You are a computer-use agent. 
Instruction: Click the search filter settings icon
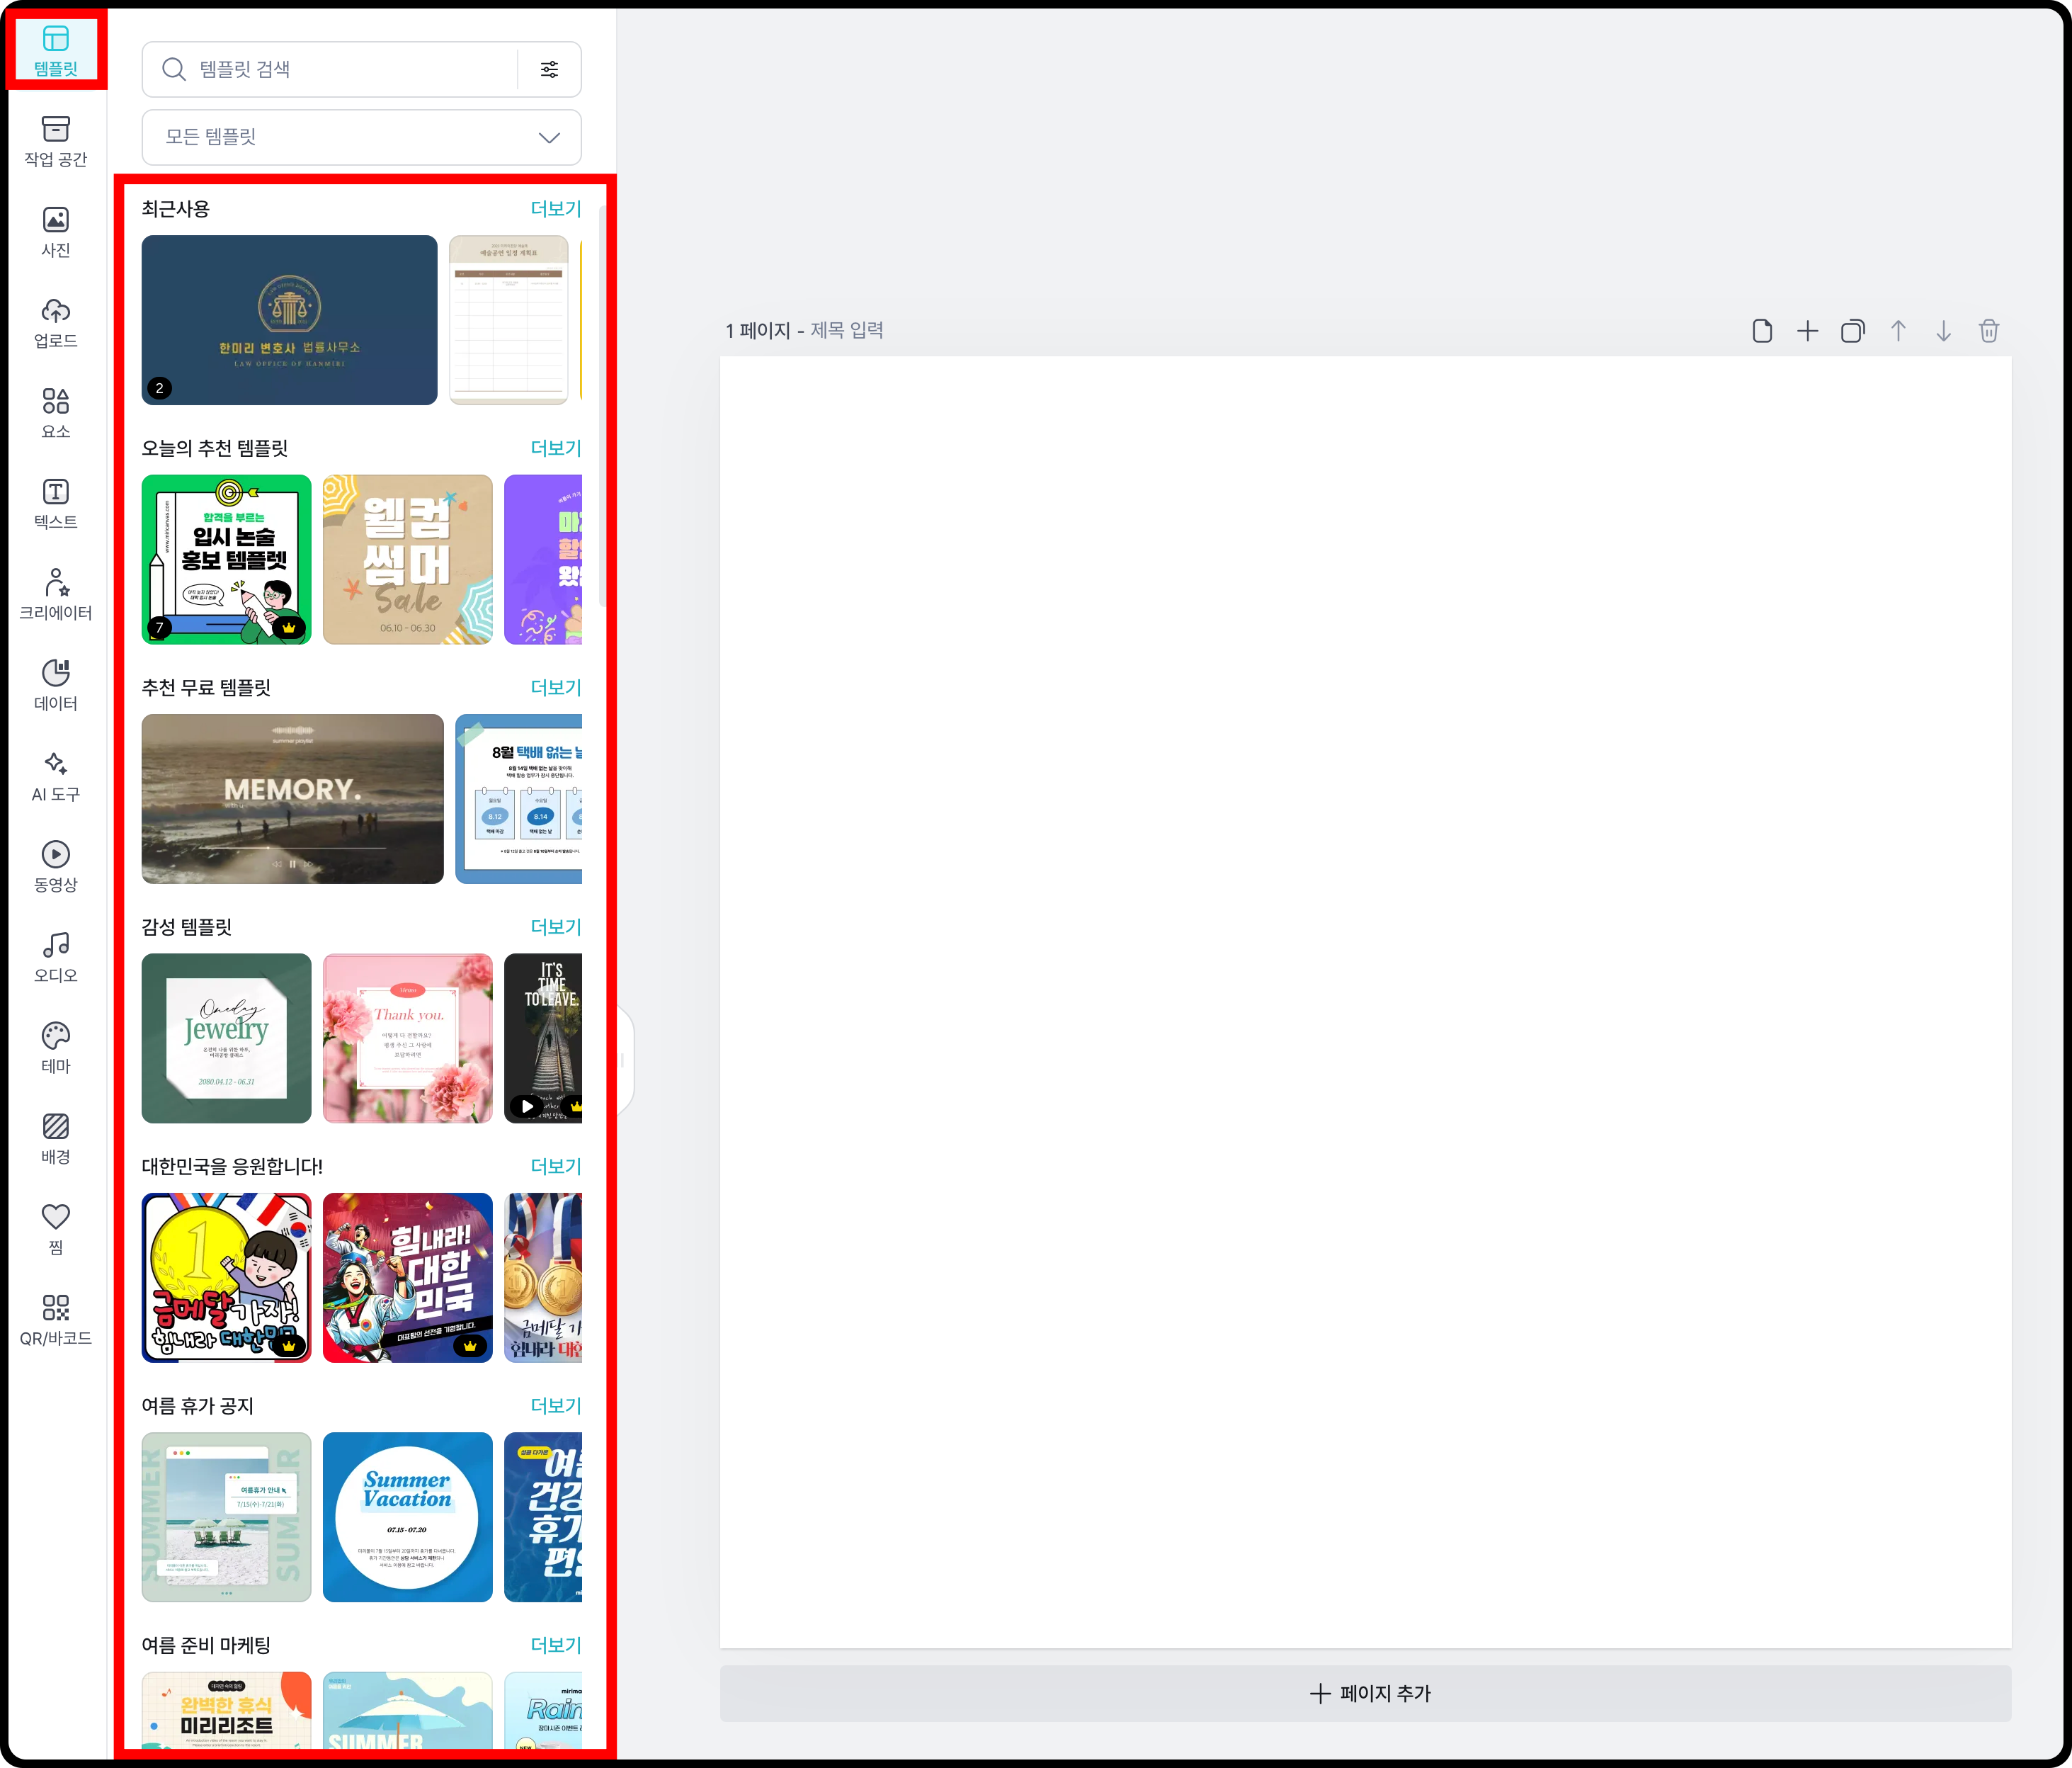[549, 69]
